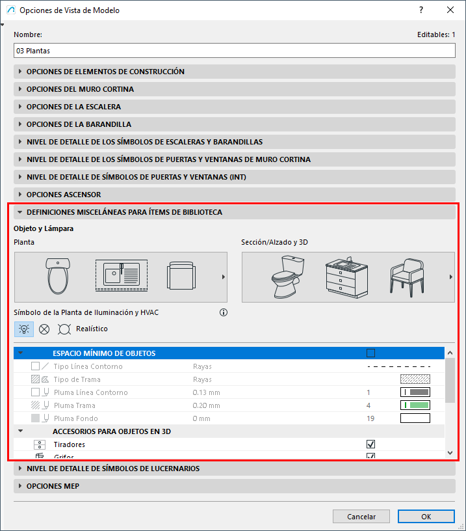
Task: Expand puertas y ventanas de muro cortina panel
Action: 235,159
